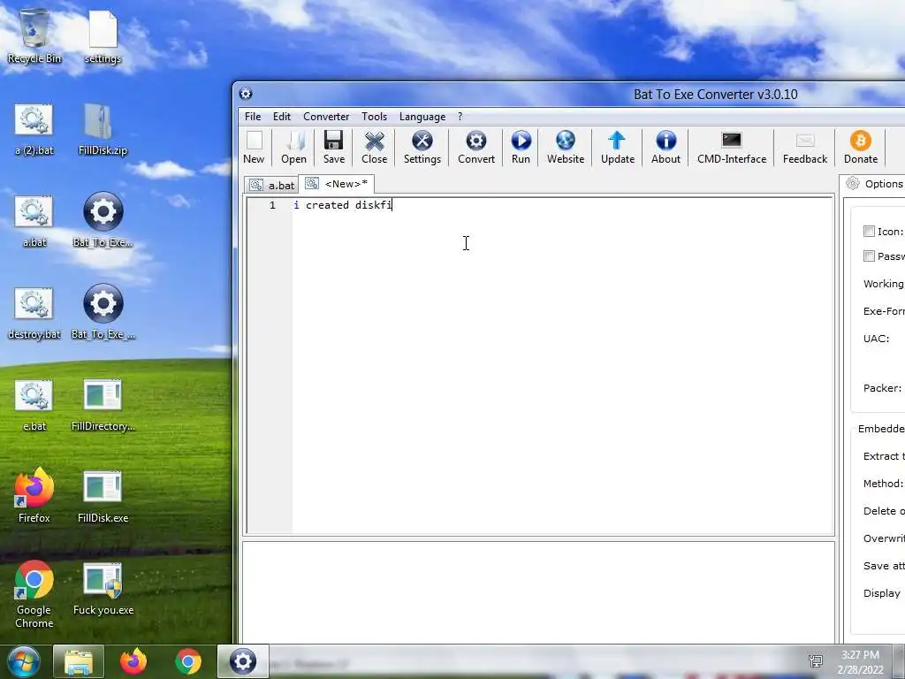
Task: Click the New file toolbar icon
Action: tap(254, 148)
